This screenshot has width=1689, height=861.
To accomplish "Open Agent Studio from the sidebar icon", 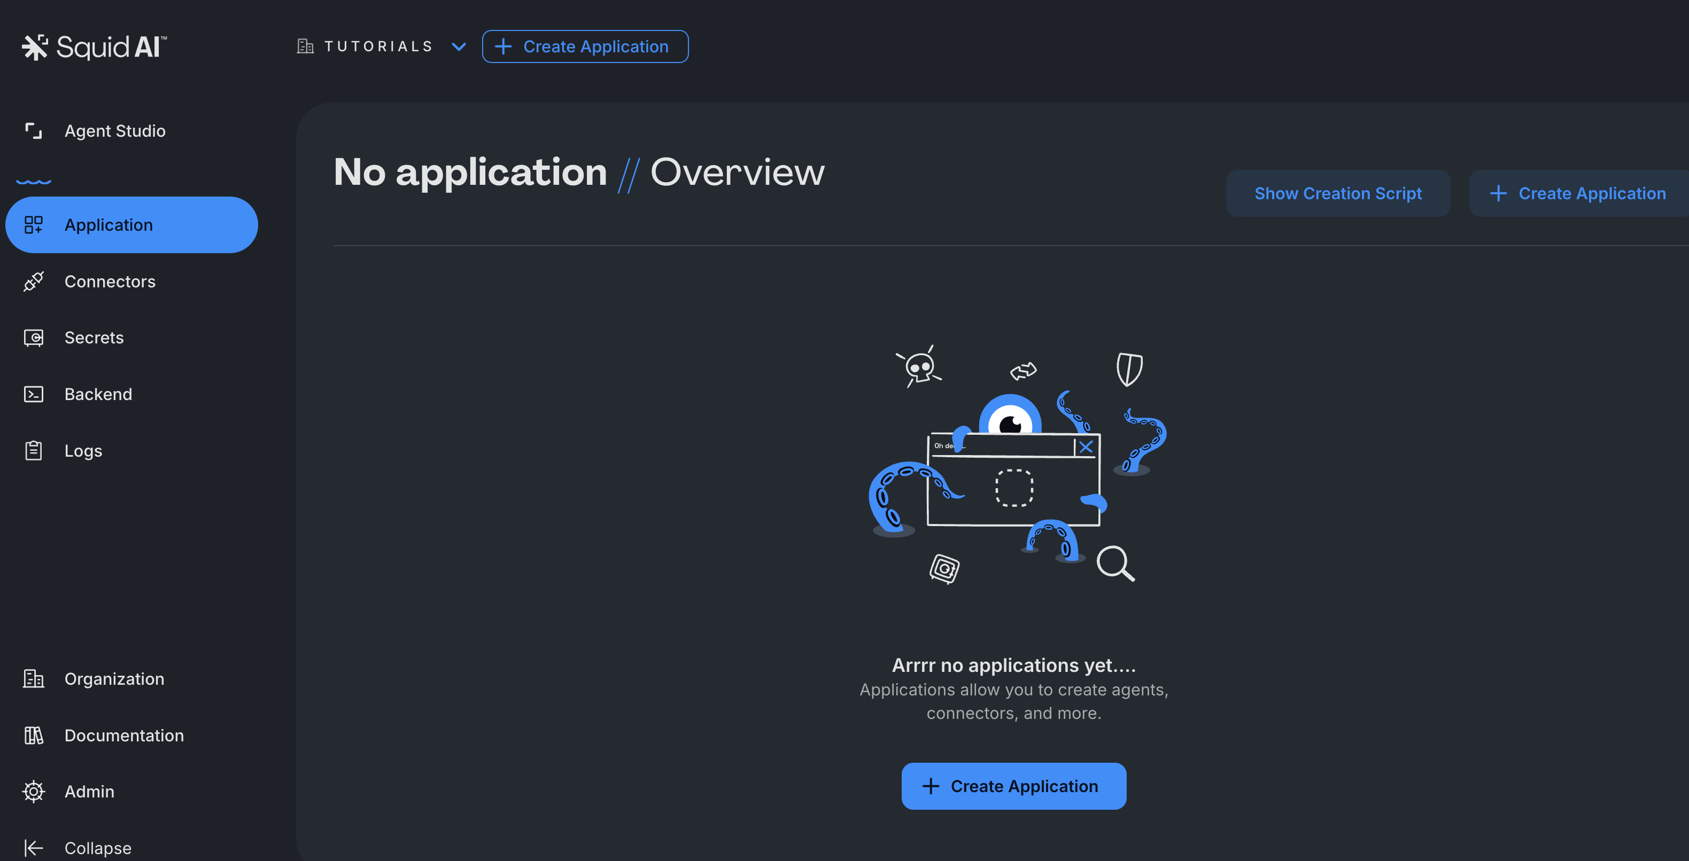I will (x=34, y=130).
